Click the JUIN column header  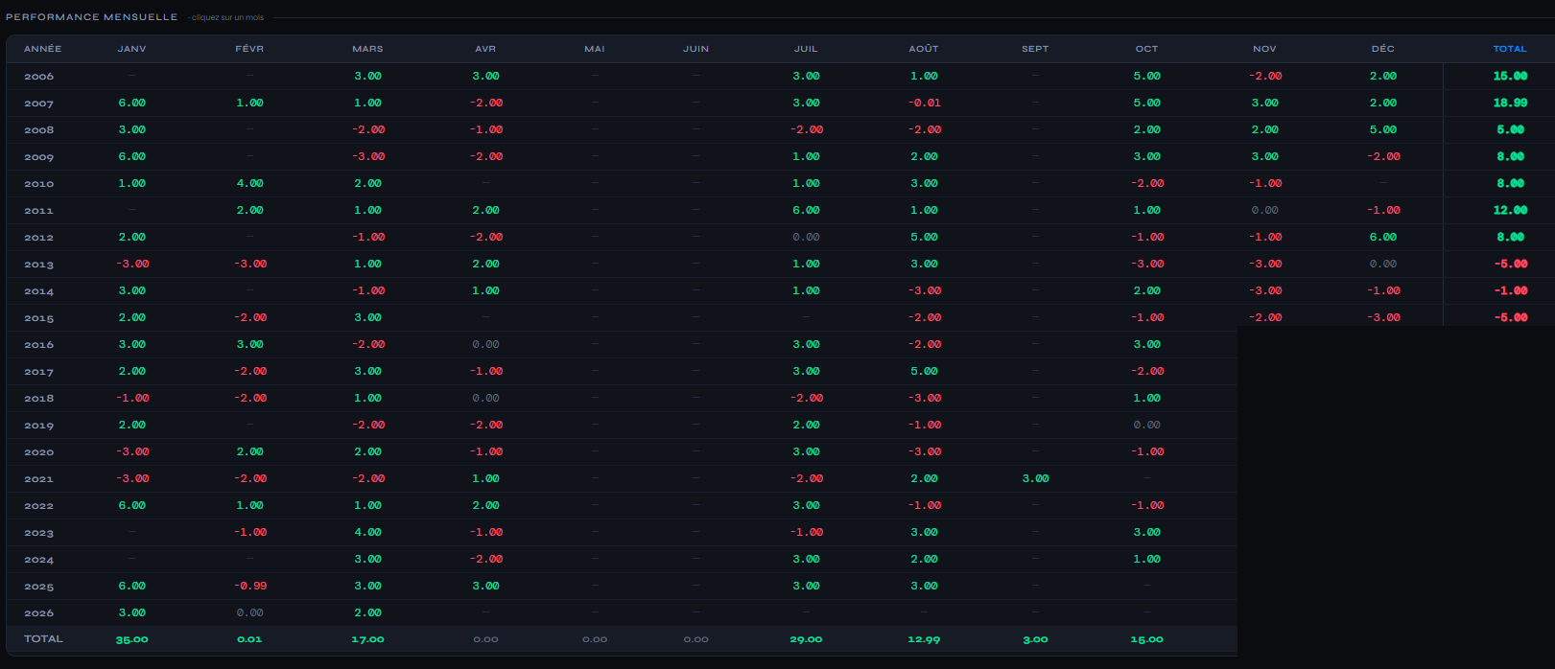coord(696,49)
